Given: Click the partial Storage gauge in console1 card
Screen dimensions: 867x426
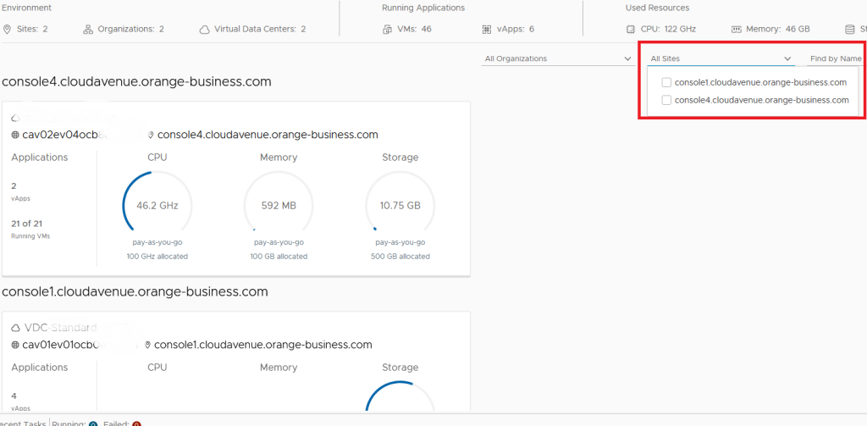Looking at the screenshot, I should pyautogui.click(x=400, y=396).
